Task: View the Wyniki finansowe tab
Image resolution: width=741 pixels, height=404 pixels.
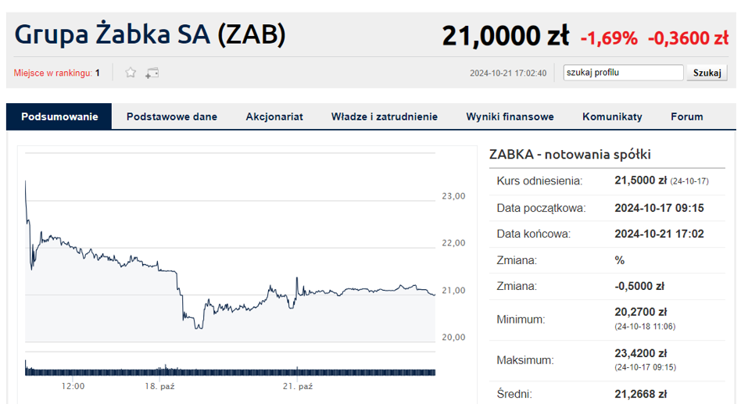Action: (x=510, y=116)
